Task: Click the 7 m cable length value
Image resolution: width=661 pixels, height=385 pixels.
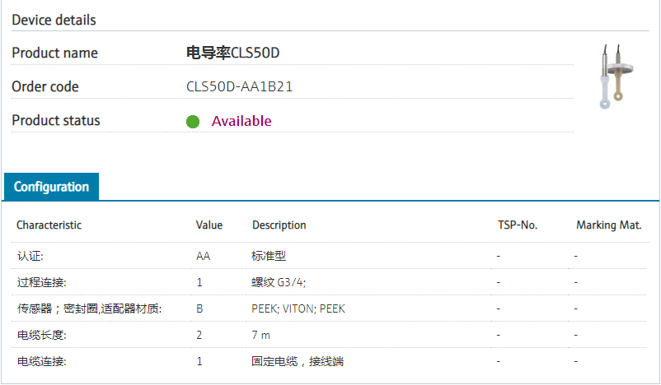Action: pyautogui.click(x=261, y=335)
